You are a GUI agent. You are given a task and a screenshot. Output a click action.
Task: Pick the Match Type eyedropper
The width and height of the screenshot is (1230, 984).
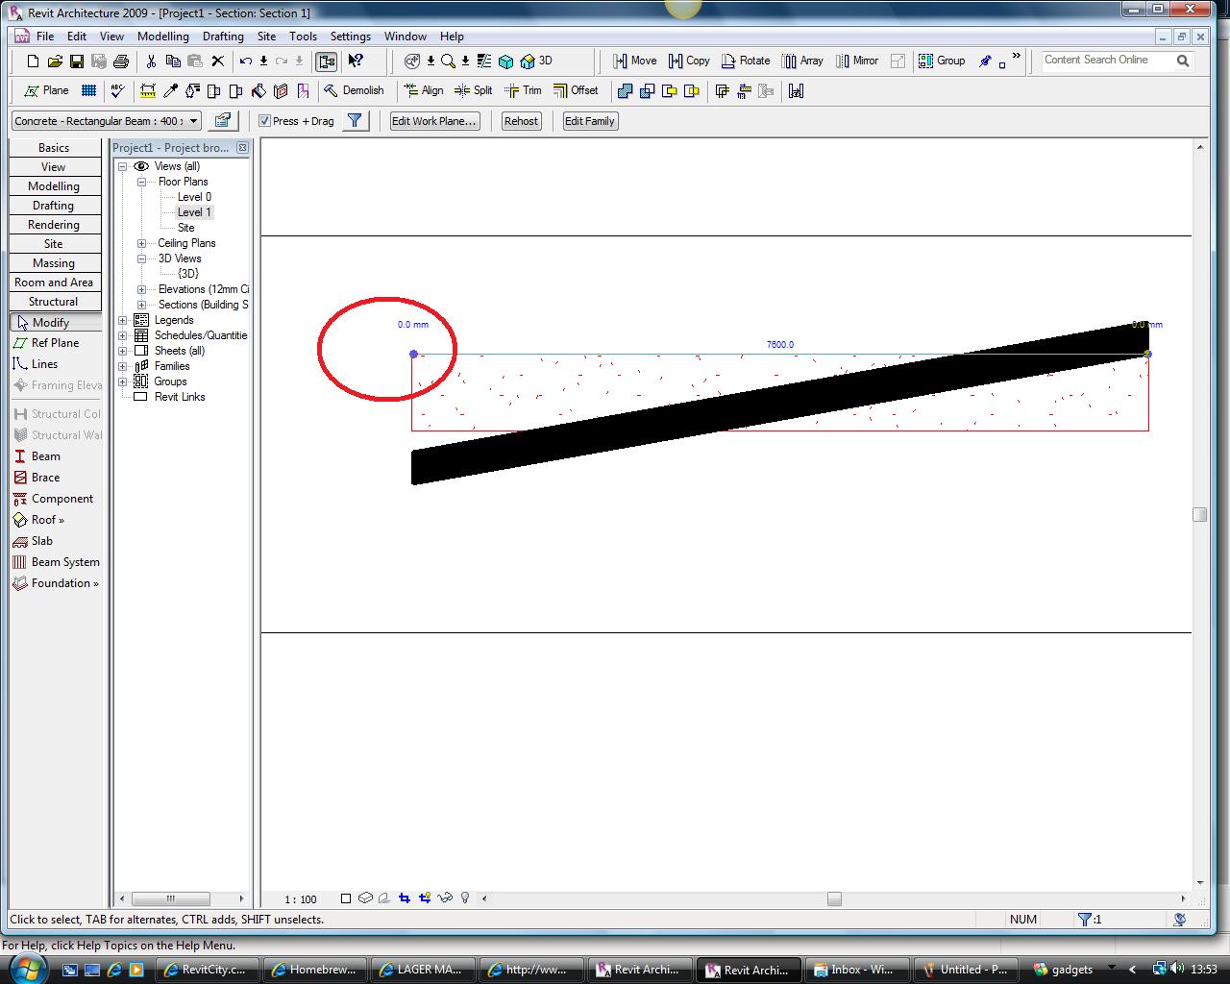coord(170,90)
